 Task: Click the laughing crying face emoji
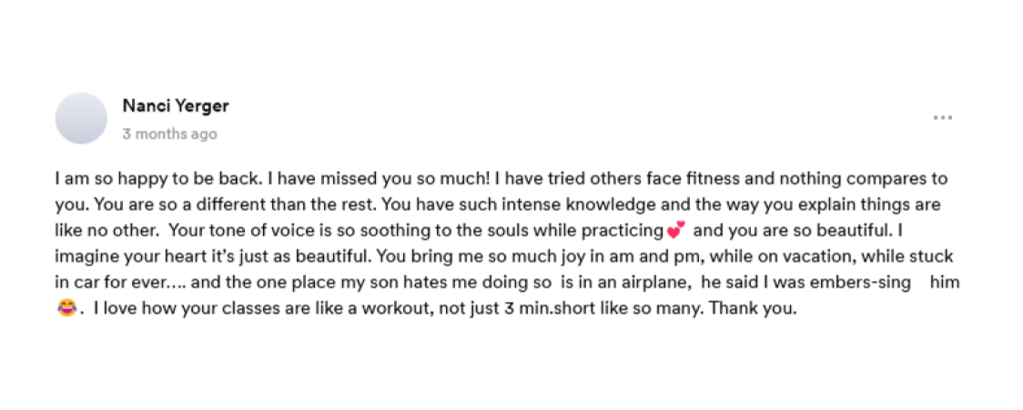click(x=66, y=309)
